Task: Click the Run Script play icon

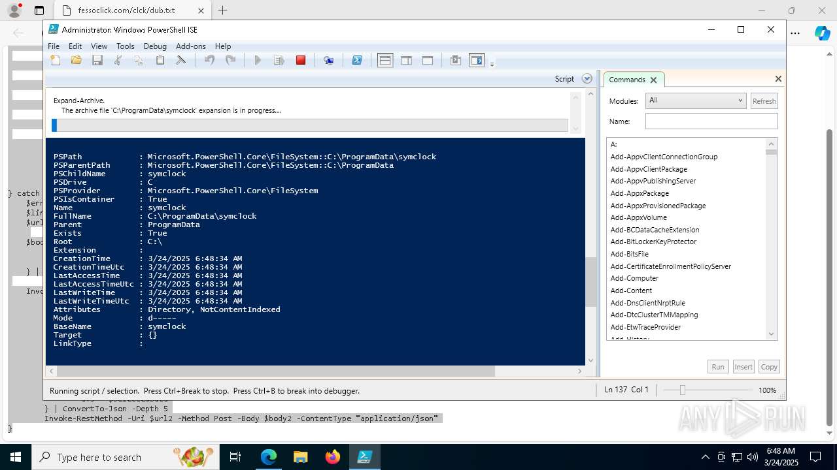Action: 258,60
